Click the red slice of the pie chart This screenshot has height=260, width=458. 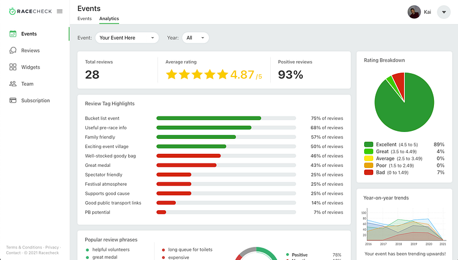(x=400, y=83)
